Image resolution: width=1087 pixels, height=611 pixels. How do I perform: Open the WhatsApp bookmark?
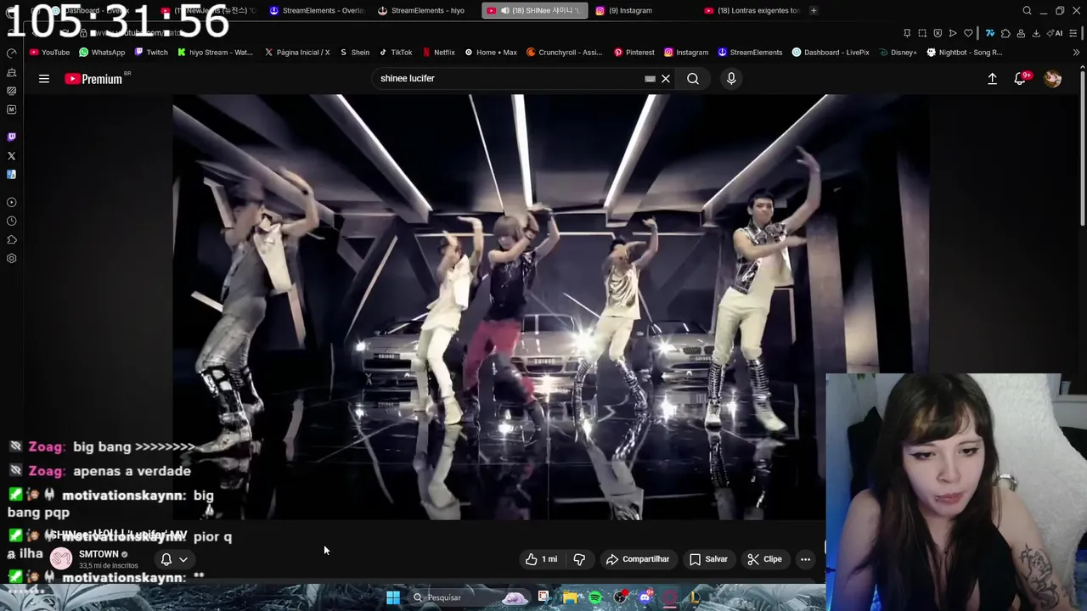(102, 52)
